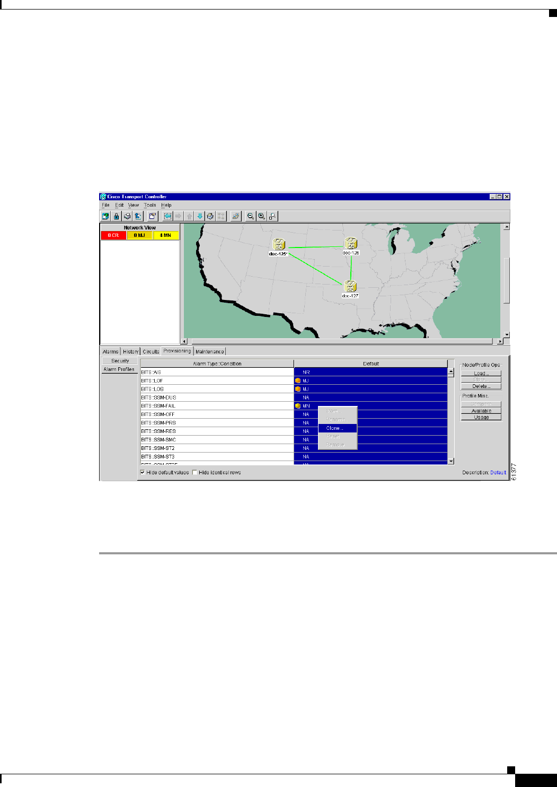Select the BITS::SSM-RES row
This screenshot has width=557, height=787.
point(217,431)
